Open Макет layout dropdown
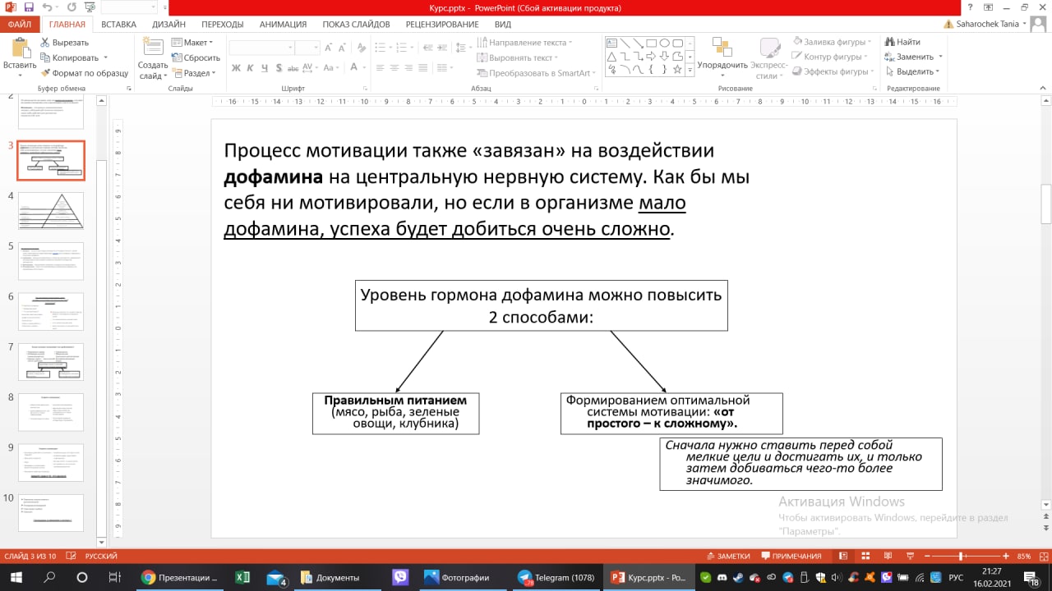This screenshot has width=1052, height=591. (x=193, y=42)
